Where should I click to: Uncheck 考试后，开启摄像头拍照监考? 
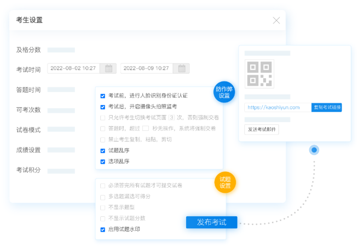103,106
